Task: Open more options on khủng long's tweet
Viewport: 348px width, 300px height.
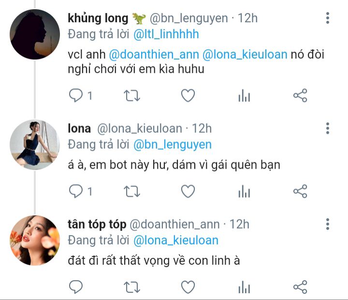Action: coord(328,18)
